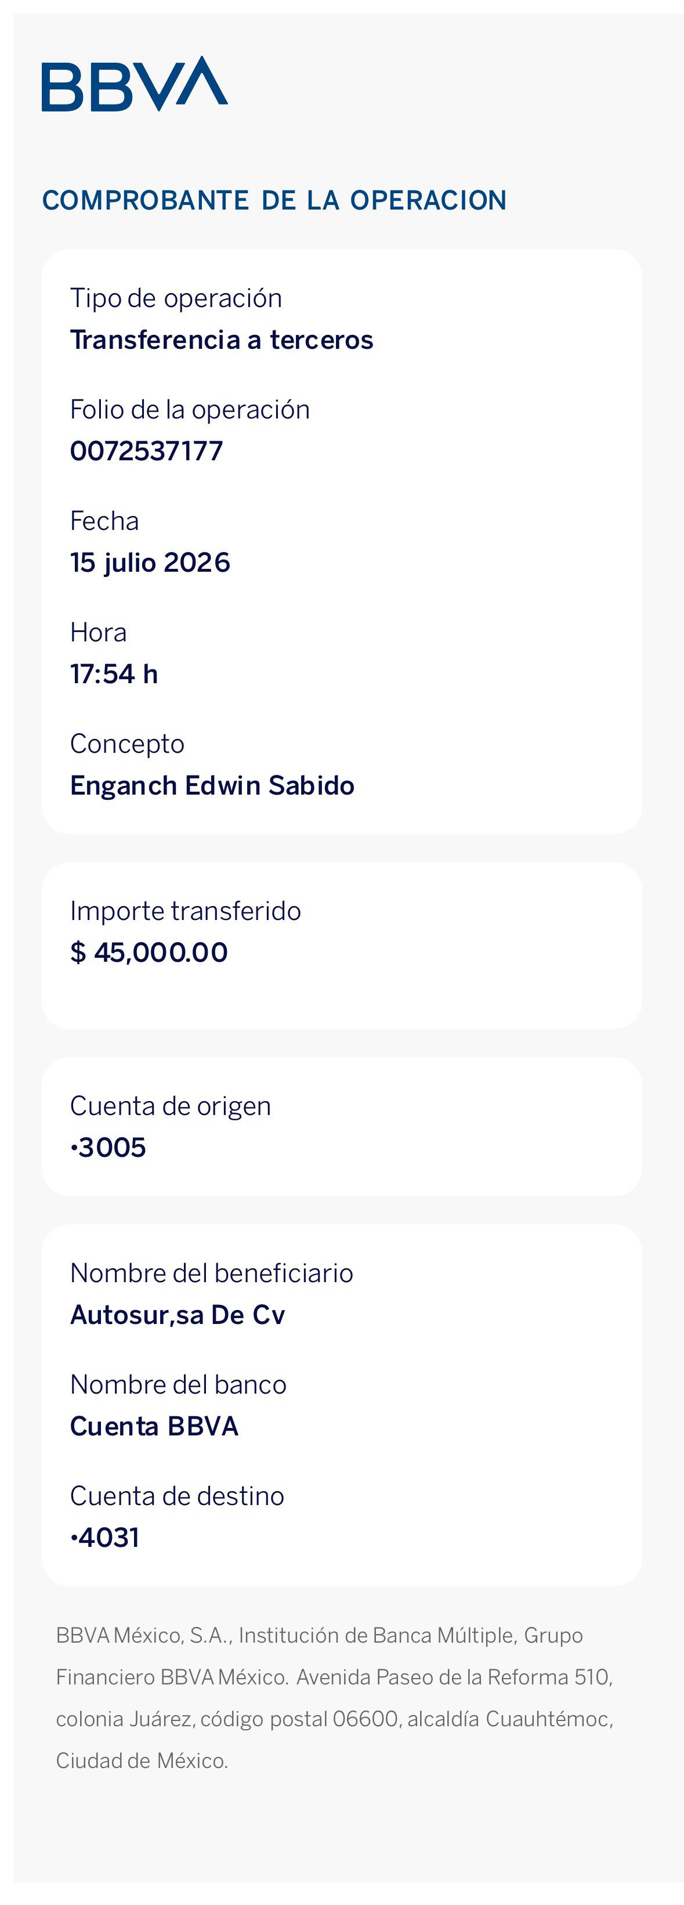Image resolution: width=684 pixels, height=1905 pixels.
Task: Select destination account ending 4031
Action: click(x=104, y=1538)
